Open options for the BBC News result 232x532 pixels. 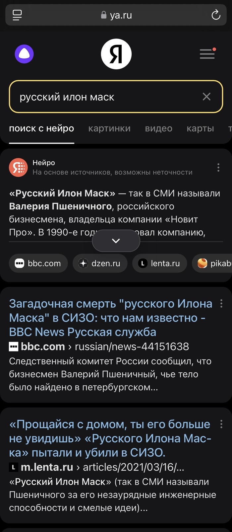[x=221, y=303]
